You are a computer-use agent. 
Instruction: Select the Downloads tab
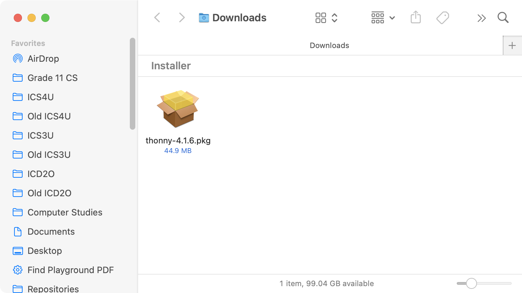pos(329,45)
